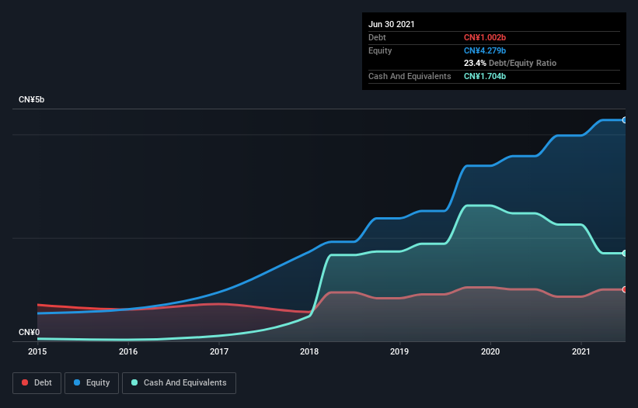
Task: Select the red Debt endpoint marker
Action: [625, 289]
